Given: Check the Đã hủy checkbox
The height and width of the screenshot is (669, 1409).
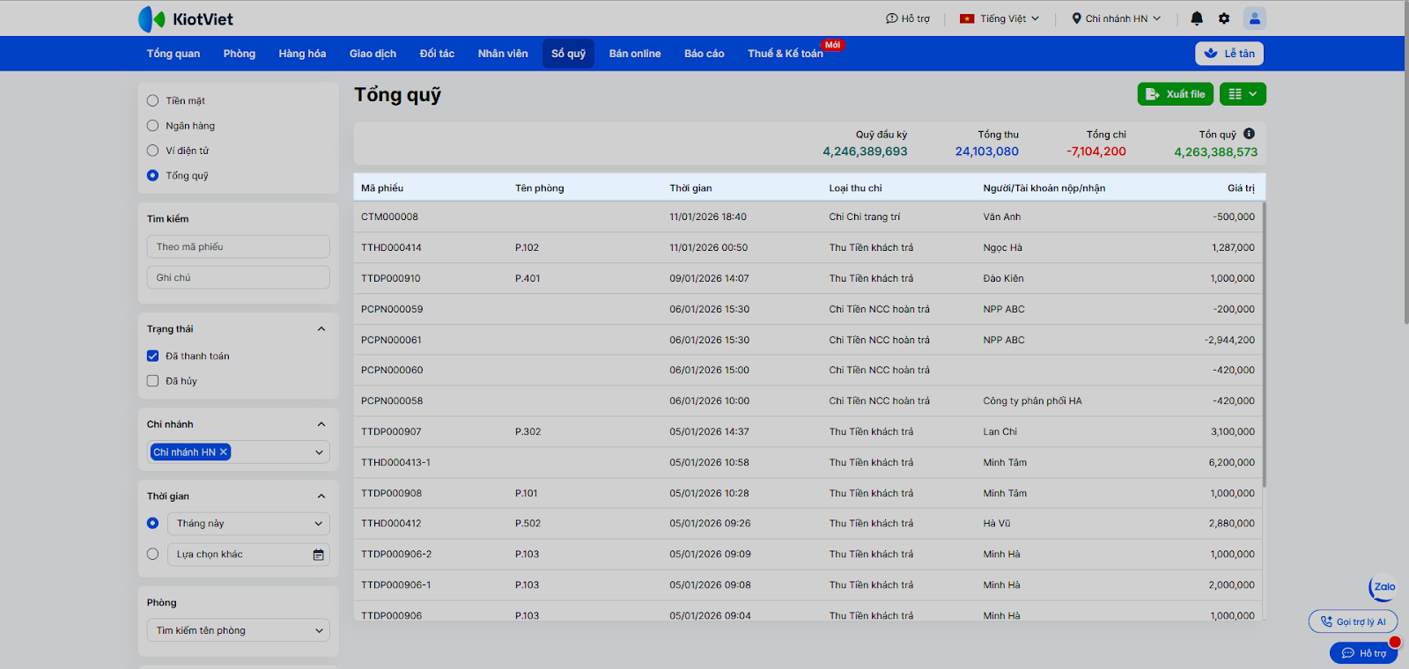Looking at the screenshot, I should (153, 381).
